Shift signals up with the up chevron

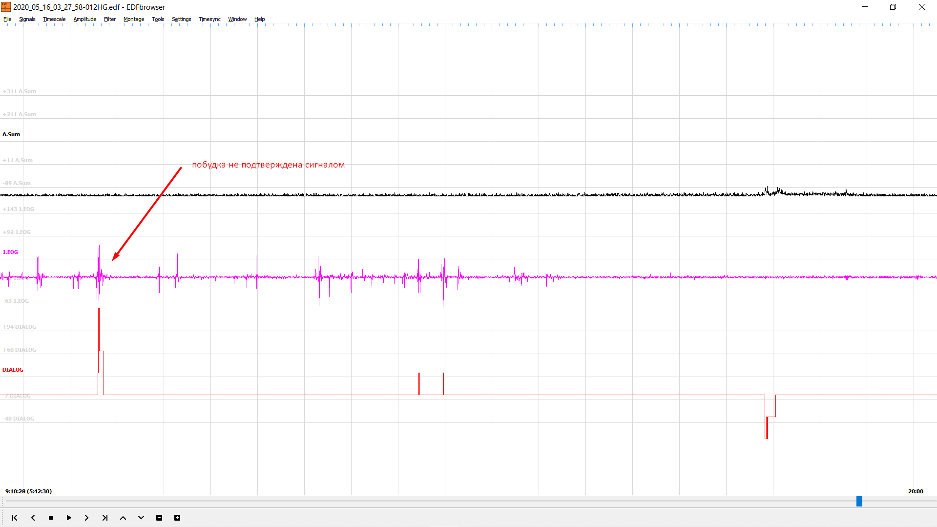pyautogui.click(x=123, y=518)
